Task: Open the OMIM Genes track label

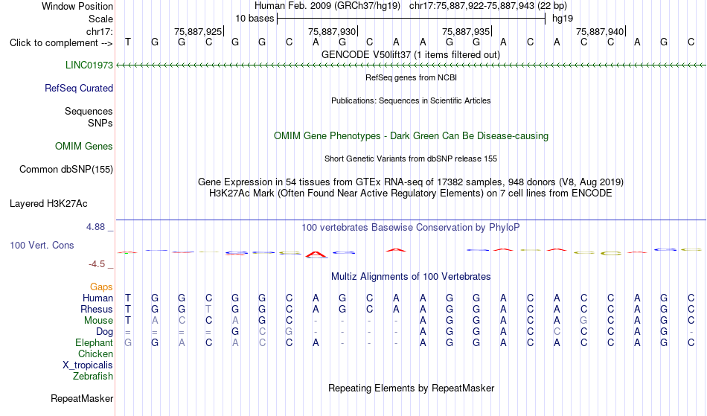Action: pos(84,146)
